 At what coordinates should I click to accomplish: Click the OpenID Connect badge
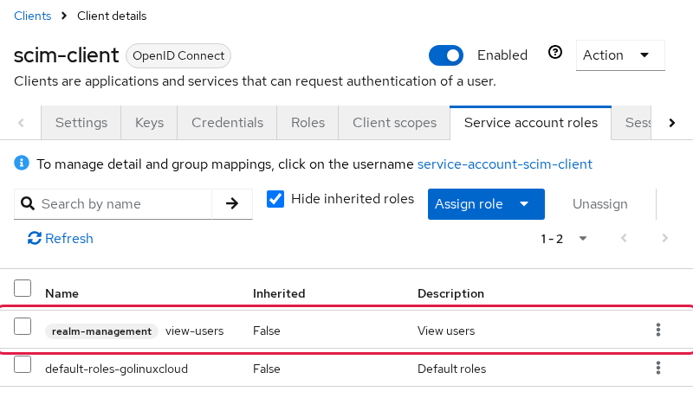click(x=178, y=55)
